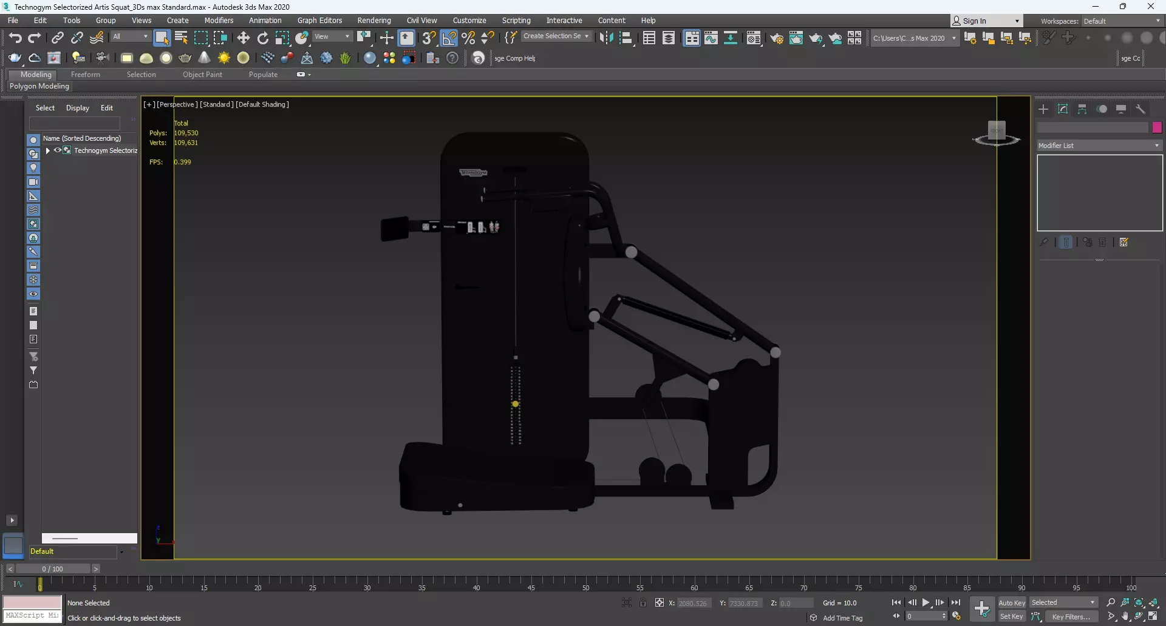The width and height of the screenshot is (1166, 626).
Task: Switch to the Utilities wrench panel
Action: coord(1140,109)
